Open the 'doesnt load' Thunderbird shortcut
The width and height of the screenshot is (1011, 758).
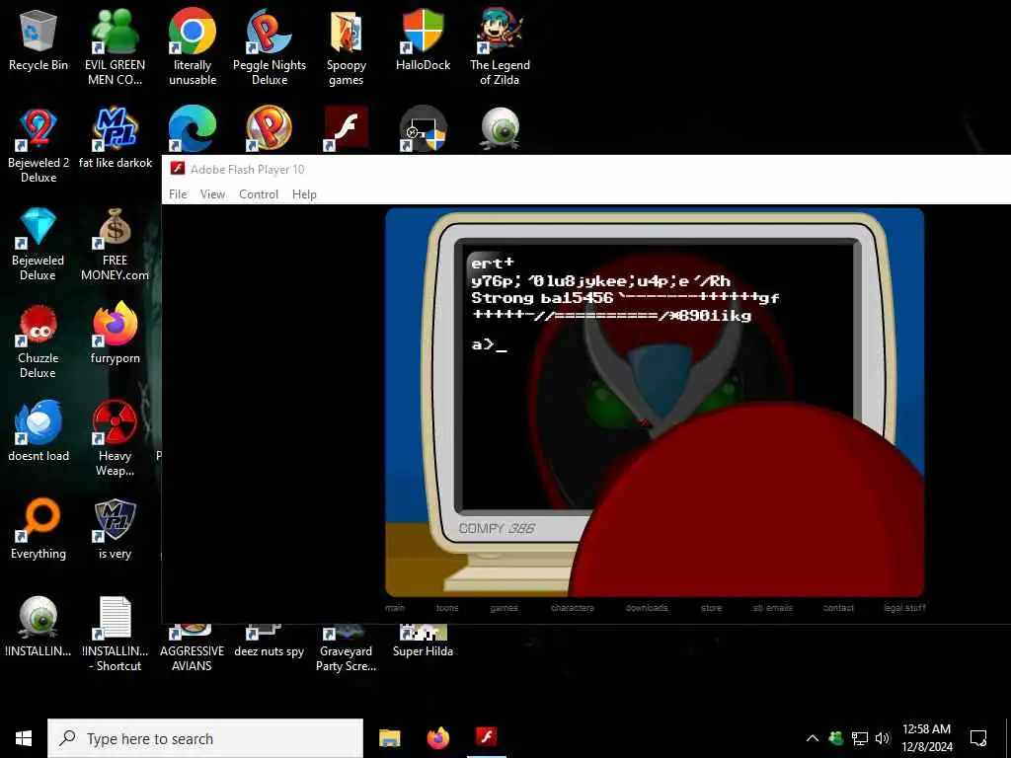click(39, 430)
